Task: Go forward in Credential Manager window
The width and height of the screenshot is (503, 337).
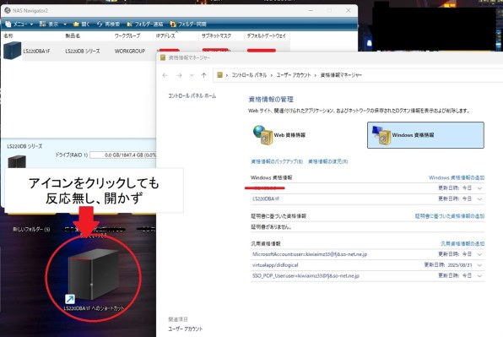Action: [179, 75]
